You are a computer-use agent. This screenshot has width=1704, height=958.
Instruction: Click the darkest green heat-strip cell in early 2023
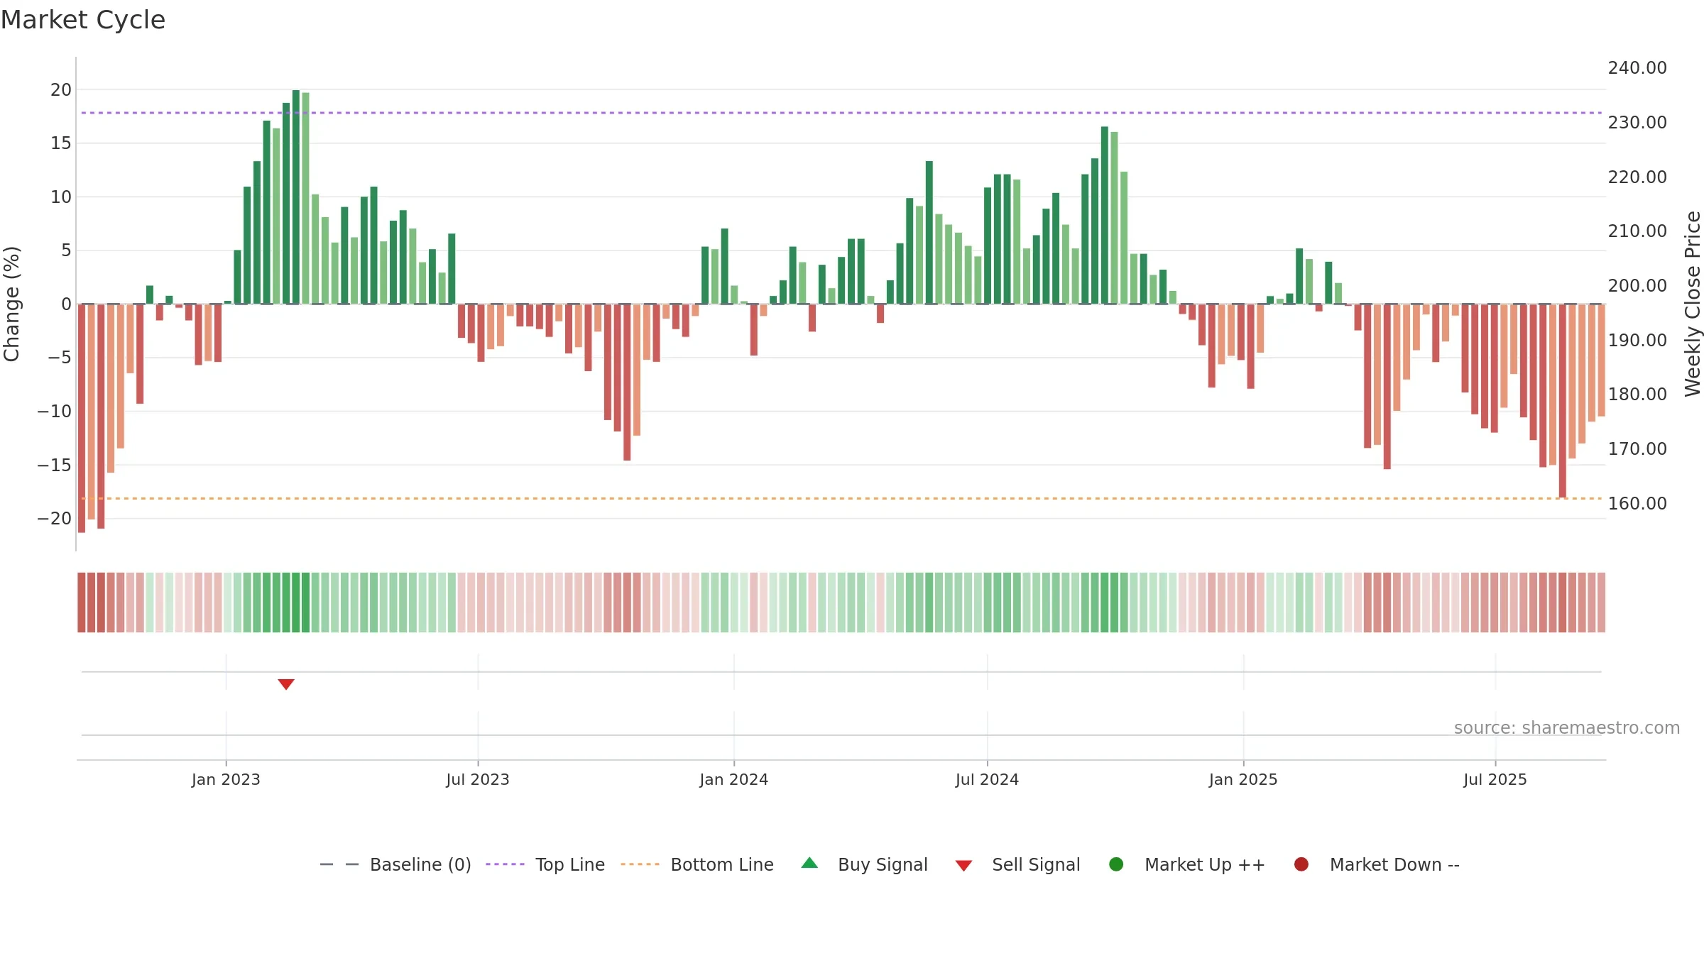coord(296,602)
